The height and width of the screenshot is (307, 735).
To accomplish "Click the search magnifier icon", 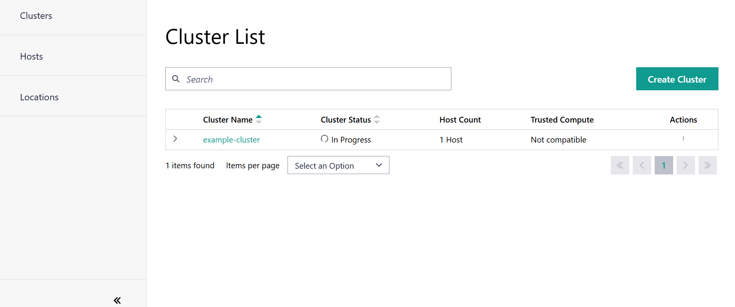I will 176,79.
